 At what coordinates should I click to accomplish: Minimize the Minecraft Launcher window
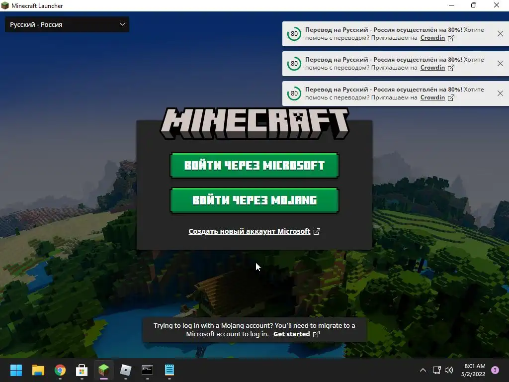point(451,5)
